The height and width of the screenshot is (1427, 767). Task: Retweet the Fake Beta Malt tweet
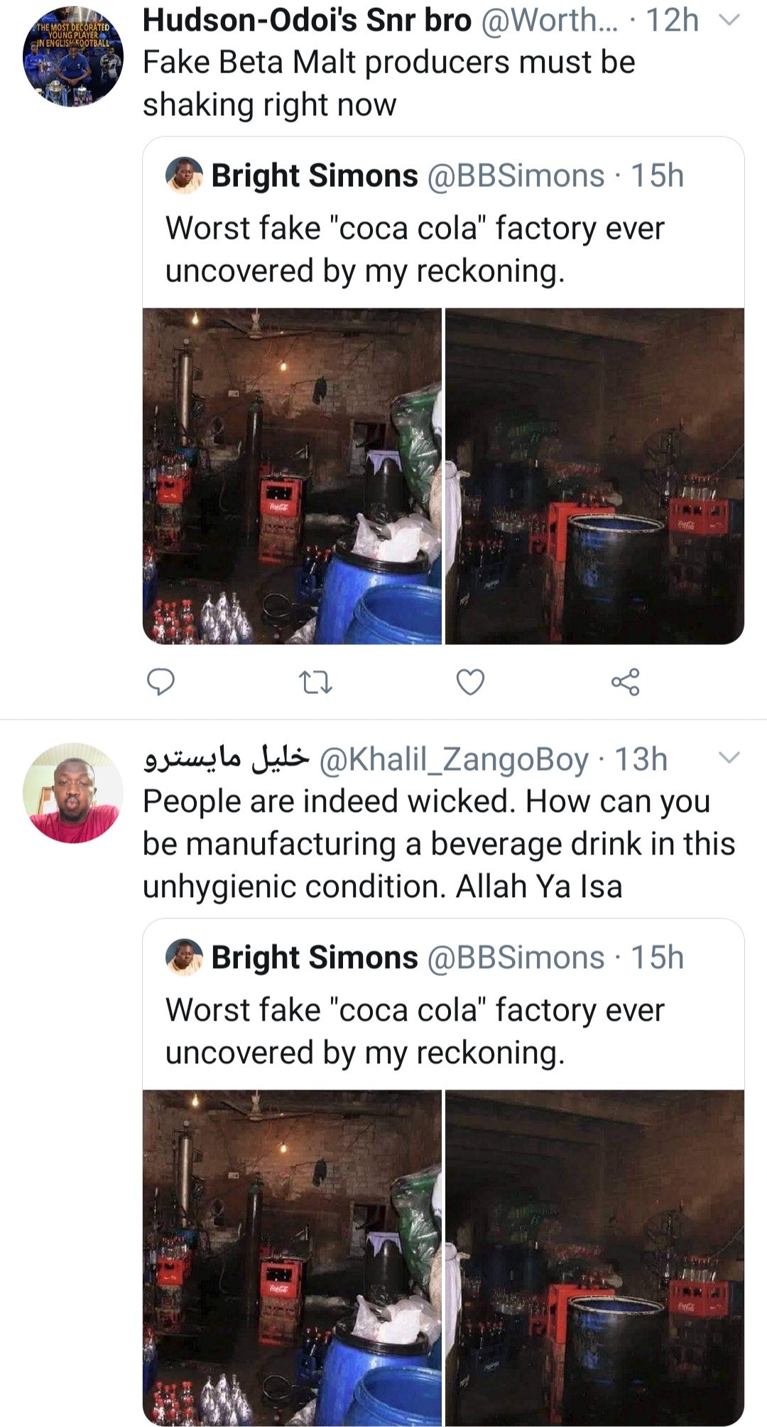pos(315,683)
